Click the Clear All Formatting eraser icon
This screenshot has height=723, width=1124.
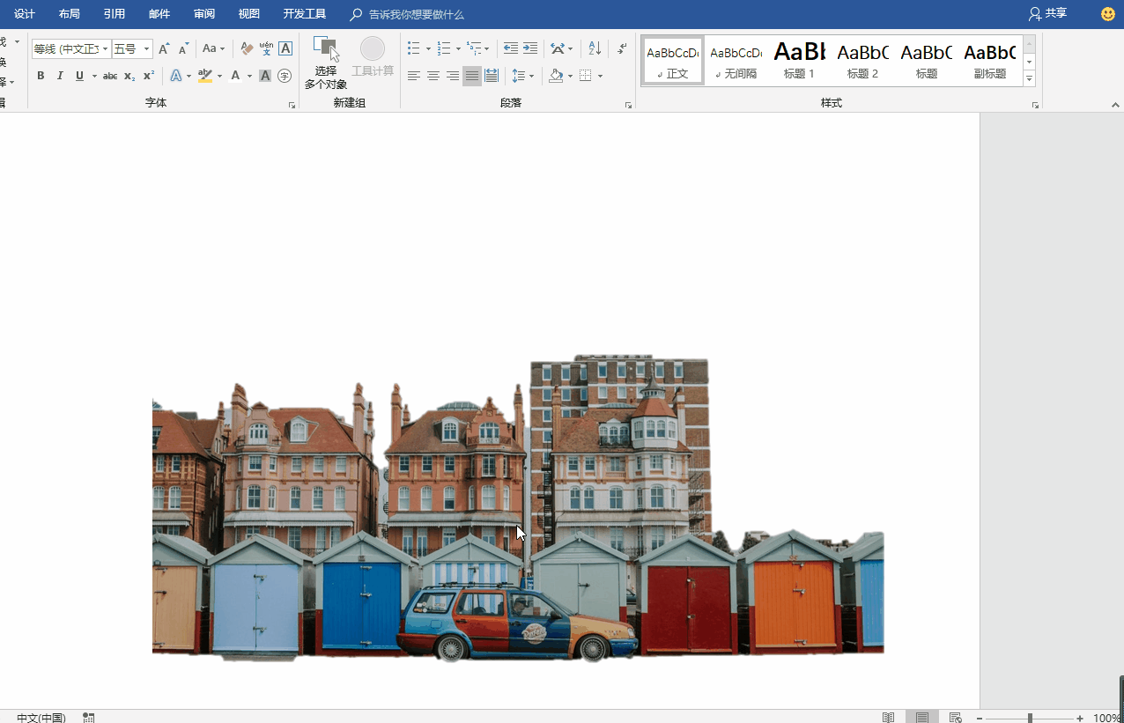pyautogui.click(x=247, y=48)
